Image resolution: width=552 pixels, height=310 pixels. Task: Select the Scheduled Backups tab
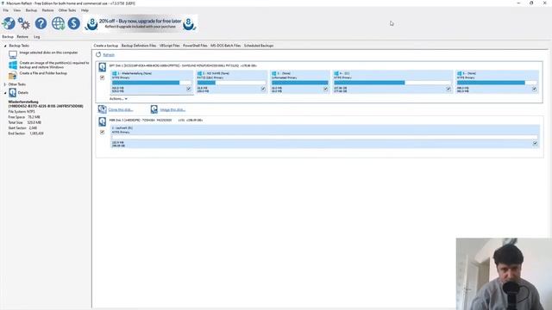[259, 46]
